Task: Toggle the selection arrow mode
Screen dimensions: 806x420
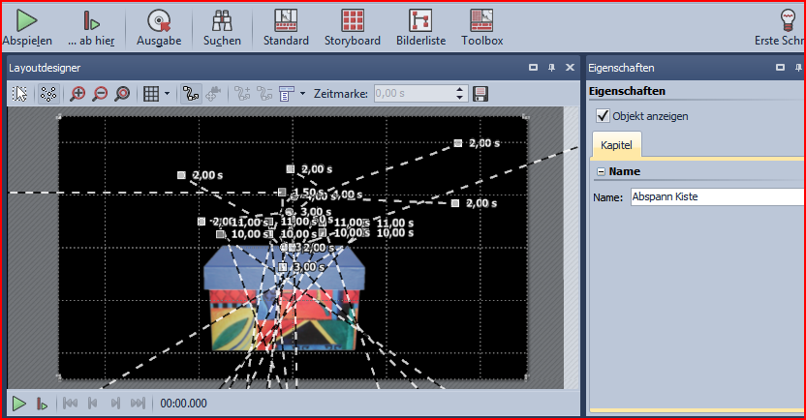Action: [20, 94]
